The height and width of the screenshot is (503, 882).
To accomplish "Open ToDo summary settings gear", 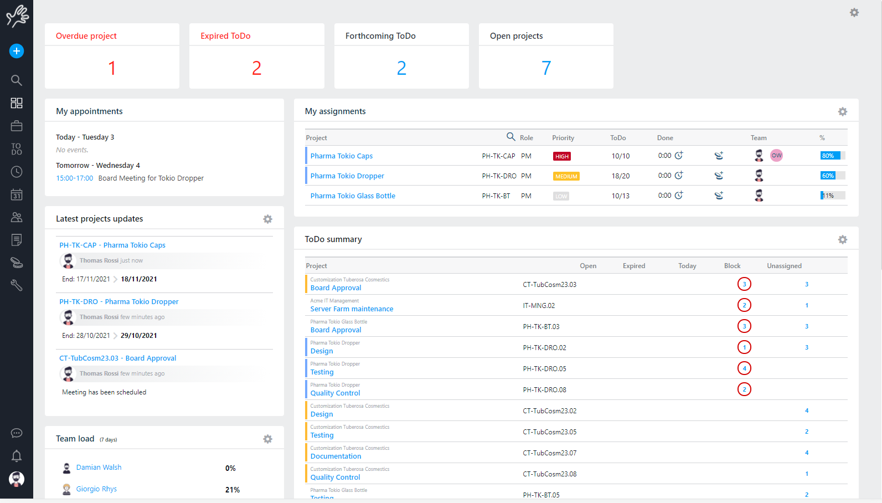I will tap(842, 240).
